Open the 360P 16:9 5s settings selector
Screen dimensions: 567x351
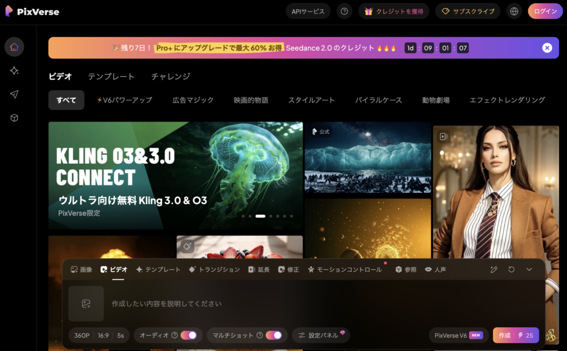point(99,335)
